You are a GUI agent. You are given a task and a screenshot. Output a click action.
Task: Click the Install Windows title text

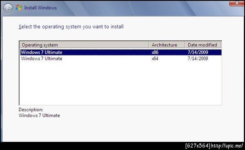point(40,8)
